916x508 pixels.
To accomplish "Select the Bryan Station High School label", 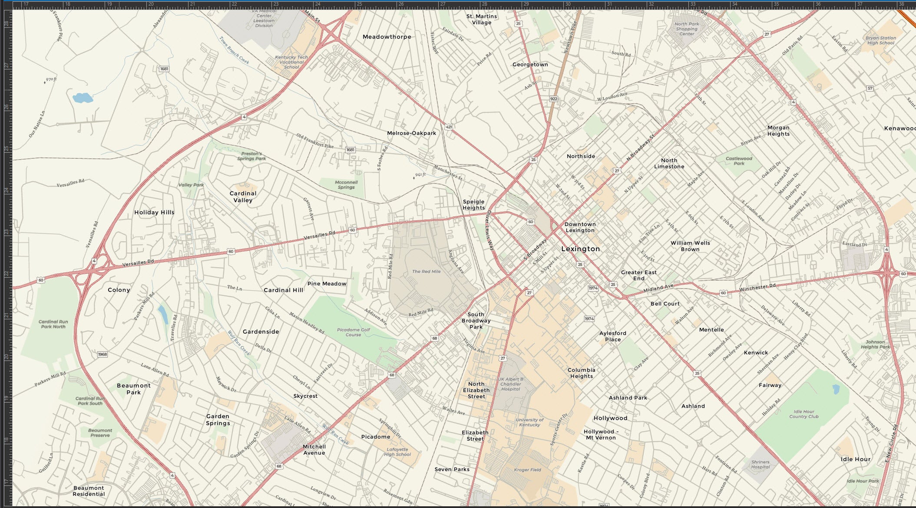I will tap(881, 40).
